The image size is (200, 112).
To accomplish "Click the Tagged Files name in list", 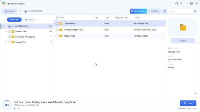I will point(69,36).
